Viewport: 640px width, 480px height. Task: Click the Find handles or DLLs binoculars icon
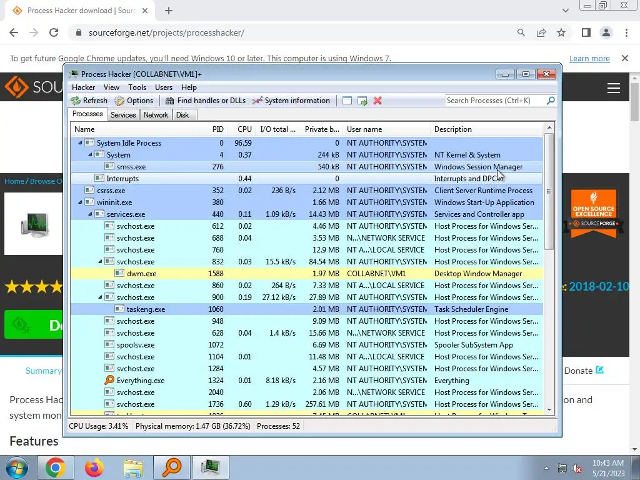[170, 101]
